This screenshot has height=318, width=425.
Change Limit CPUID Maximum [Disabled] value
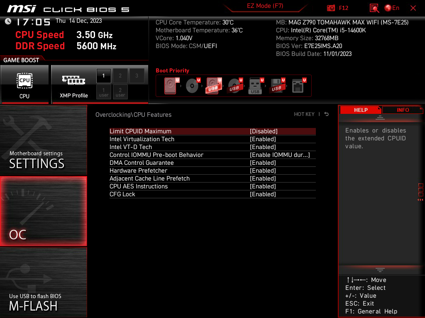tap(264, 131)
